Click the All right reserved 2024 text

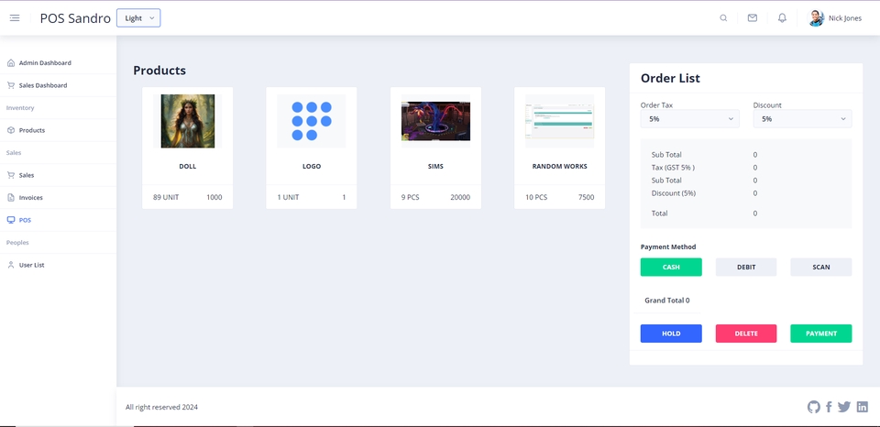(x=161, y=408)
